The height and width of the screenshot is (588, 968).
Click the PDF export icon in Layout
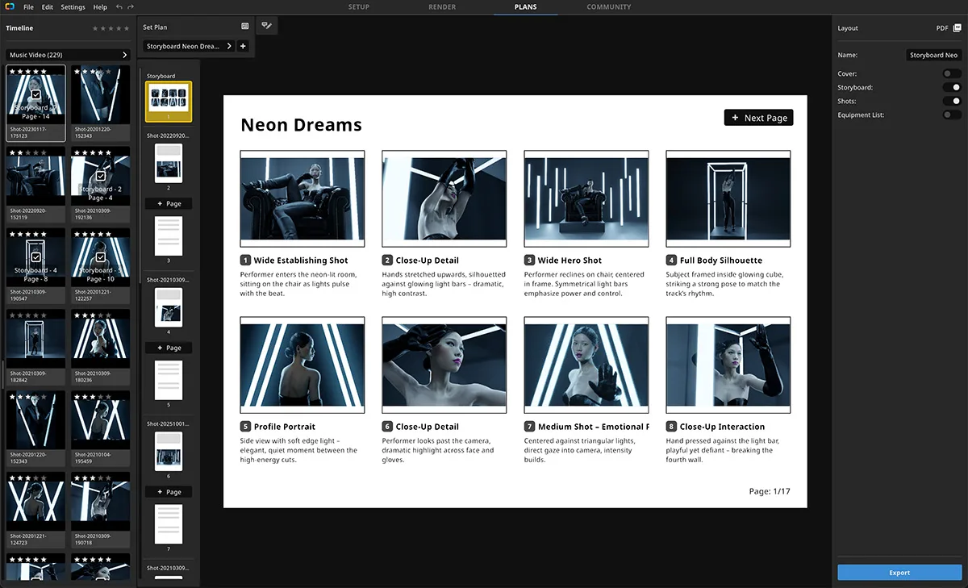[x=957, y=27]
